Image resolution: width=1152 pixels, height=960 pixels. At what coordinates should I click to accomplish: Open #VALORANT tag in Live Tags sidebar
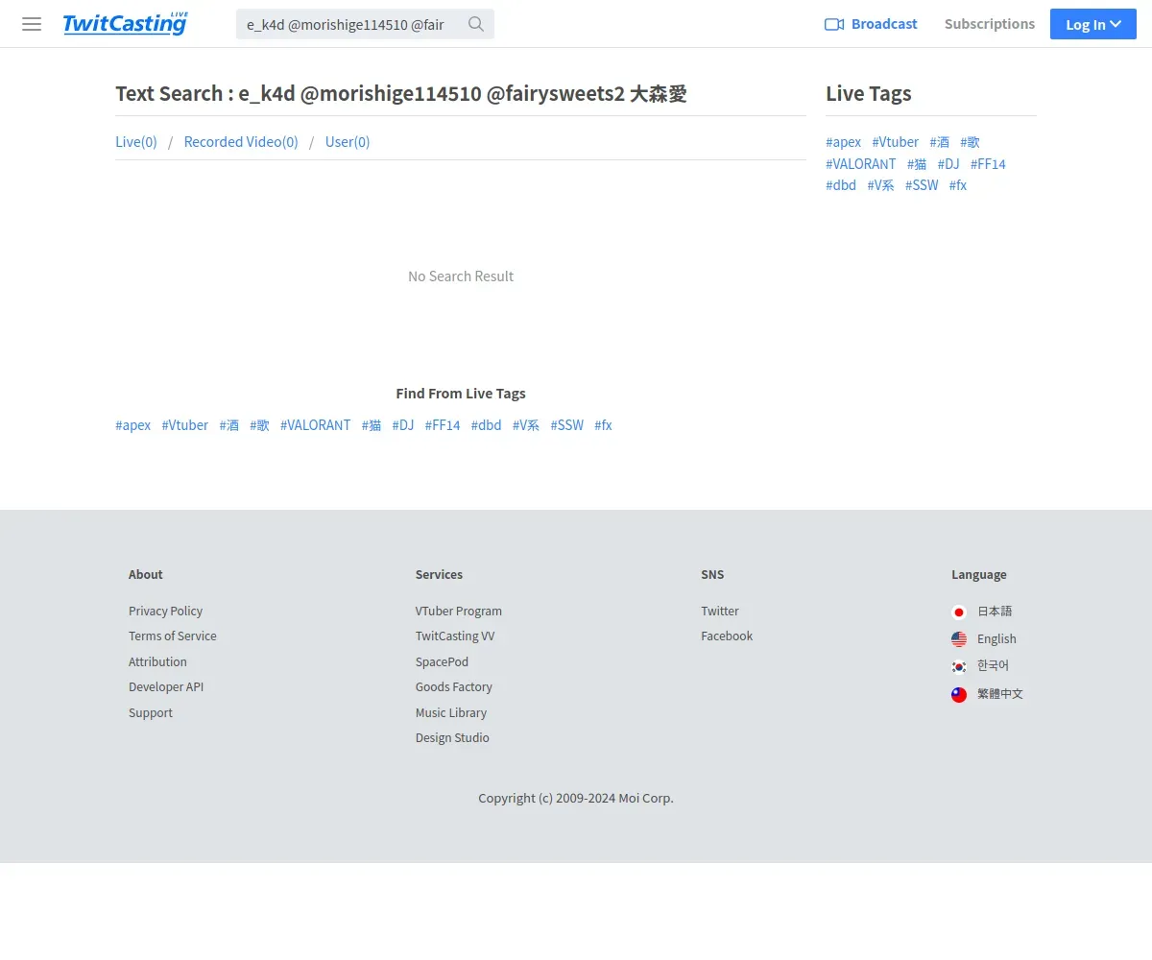point(861,164)
